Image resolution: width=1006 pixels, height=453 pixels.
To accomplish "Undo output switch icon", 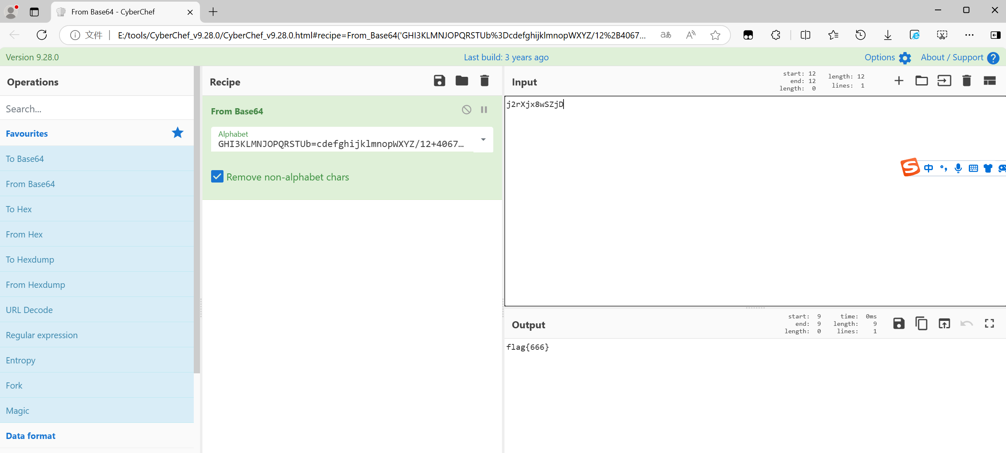I will pos(967,323).
